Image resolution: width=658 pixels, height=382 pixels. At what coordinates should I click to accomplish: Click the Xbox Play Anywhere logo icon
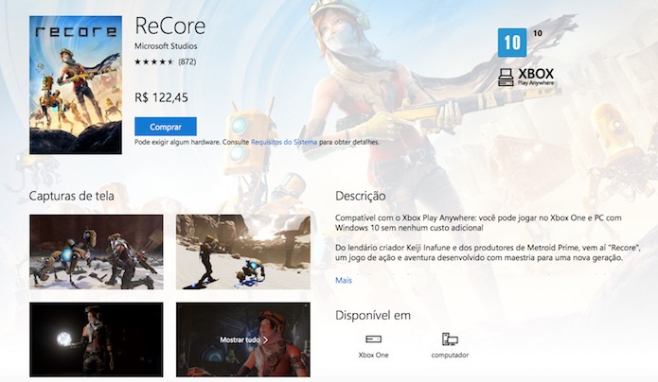point(506,78)
